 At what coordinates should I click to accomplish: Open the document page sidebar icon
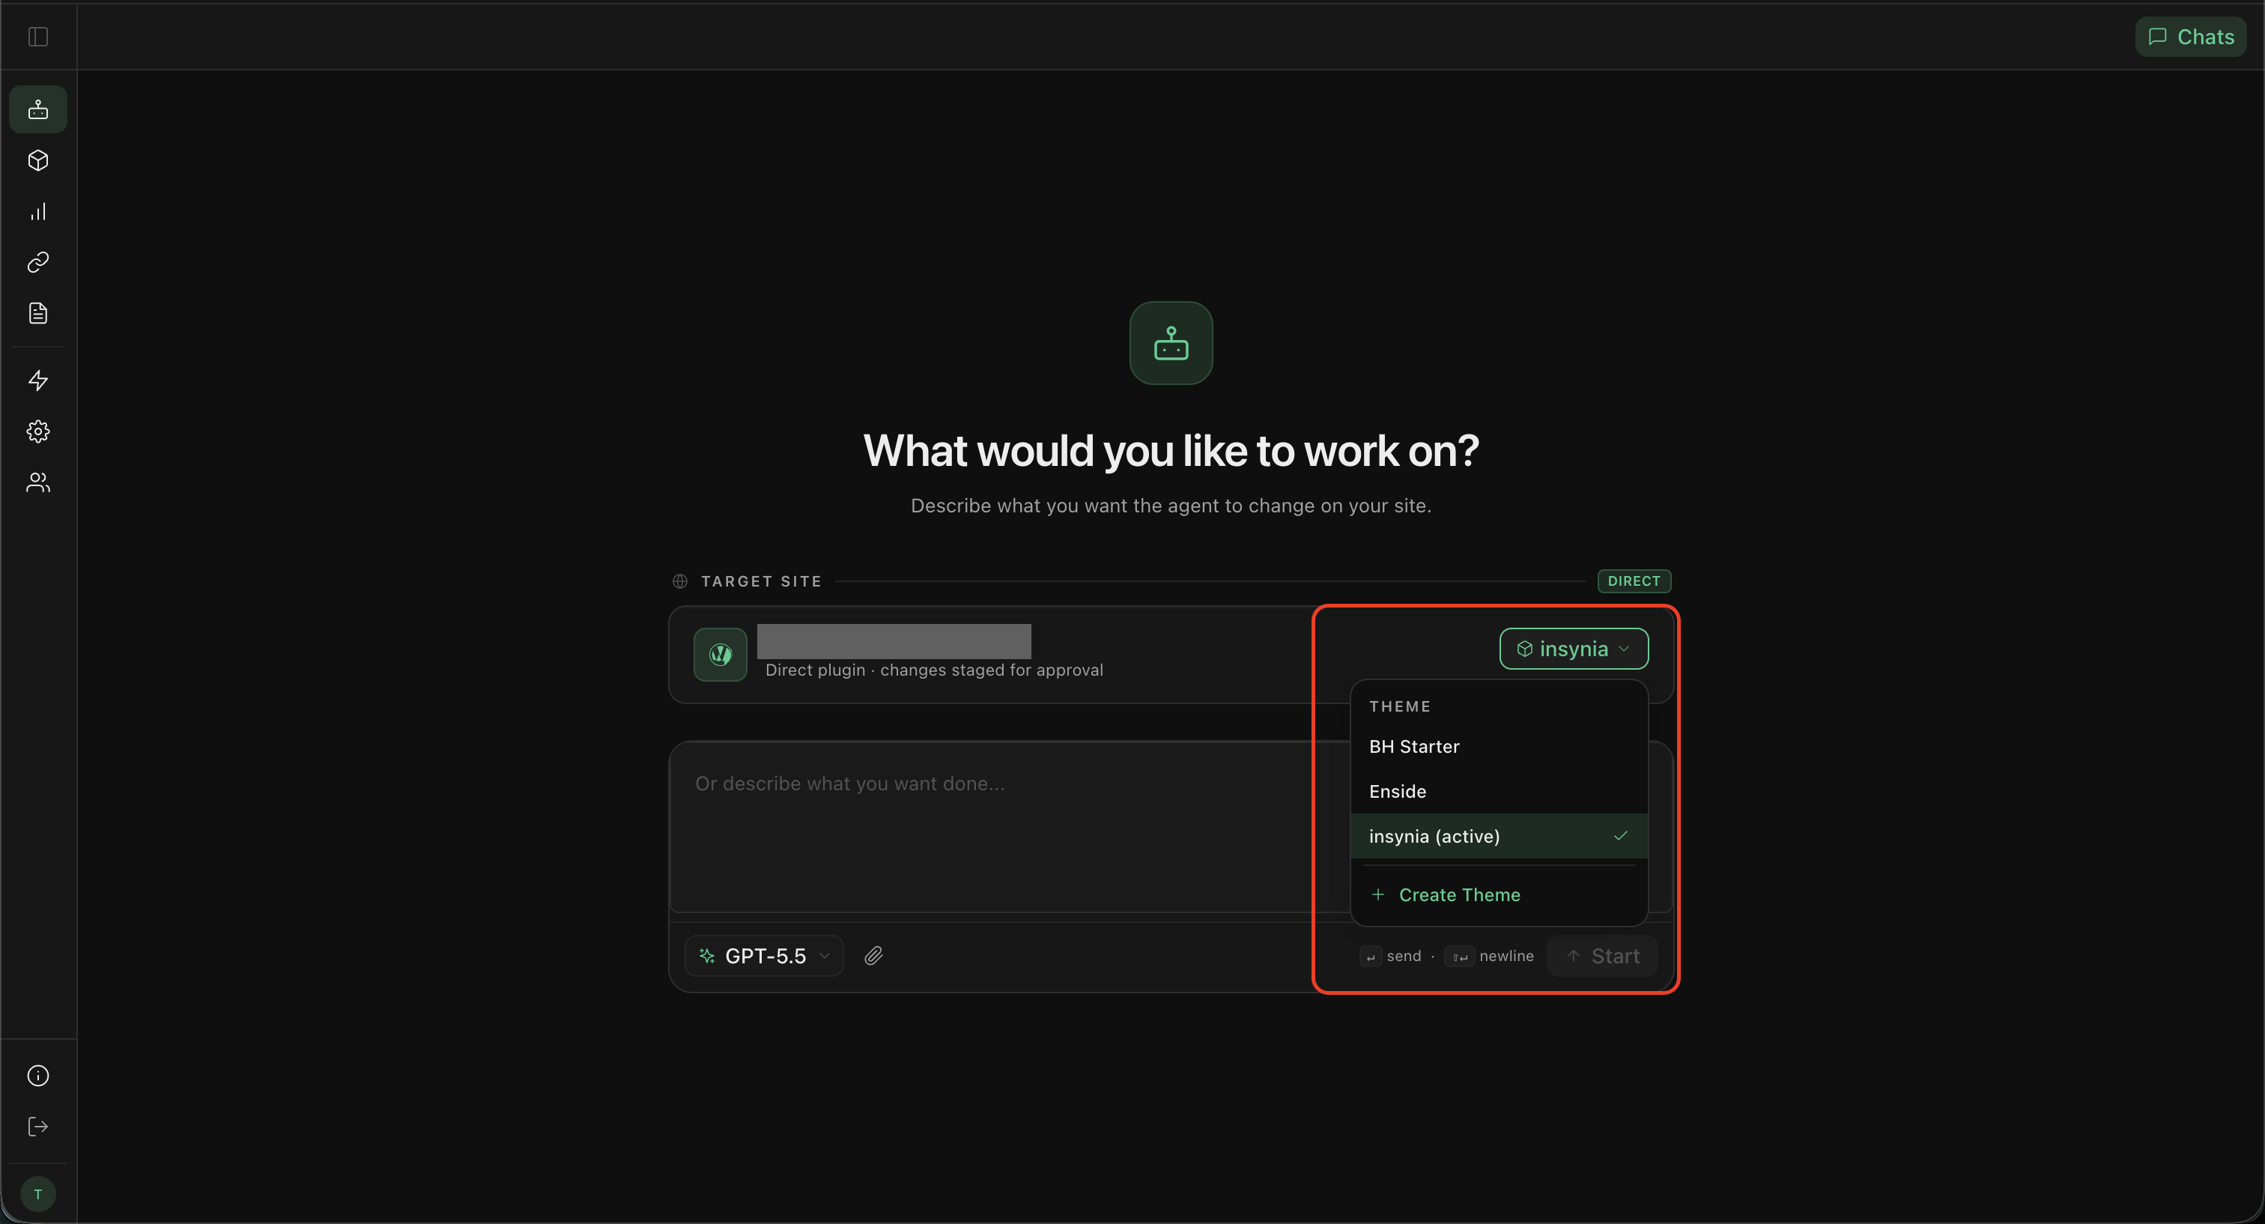[x=37, y=313]
